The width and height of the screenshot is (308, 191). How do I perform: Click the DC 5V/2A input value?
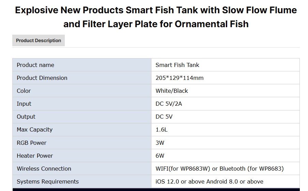[169, 104]
